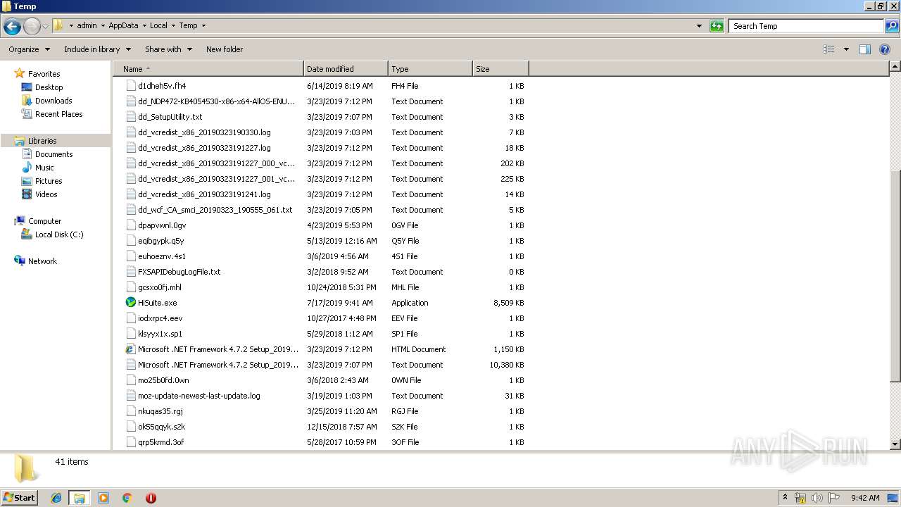
Task: Click the network tray icon
Action: (x=800, y=498)
